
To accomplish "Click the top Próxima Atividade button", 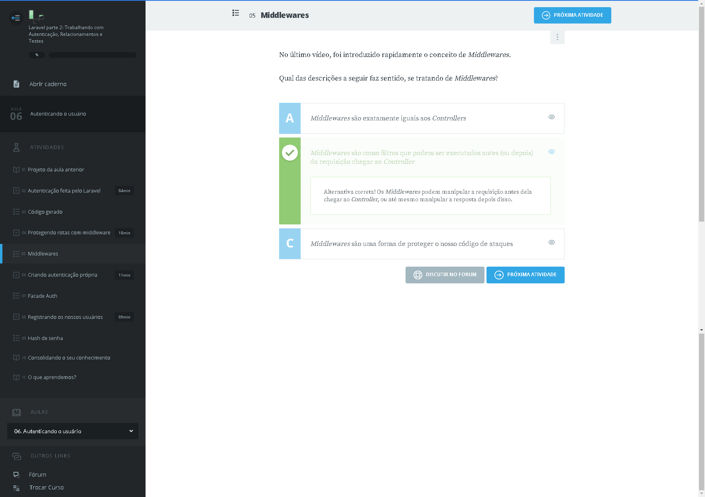I will 572,16.
